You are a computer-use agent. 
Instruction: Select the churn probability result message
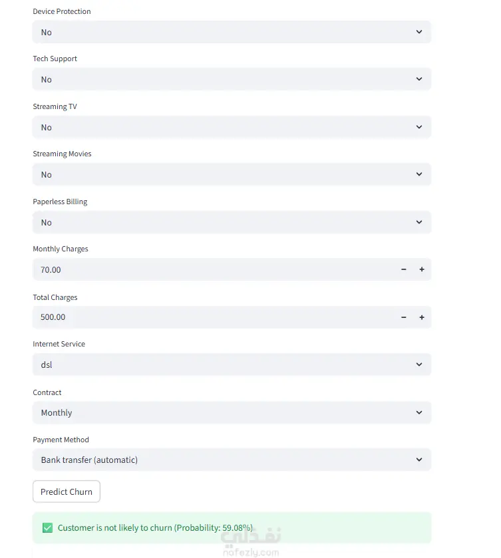[155, 527]
